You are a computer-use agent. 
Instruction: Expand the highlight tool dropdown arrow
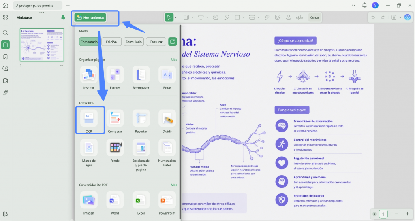(193, 17)
